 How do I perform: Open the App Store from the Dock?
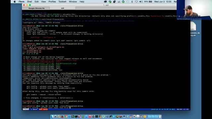click(x=86, y=116)
